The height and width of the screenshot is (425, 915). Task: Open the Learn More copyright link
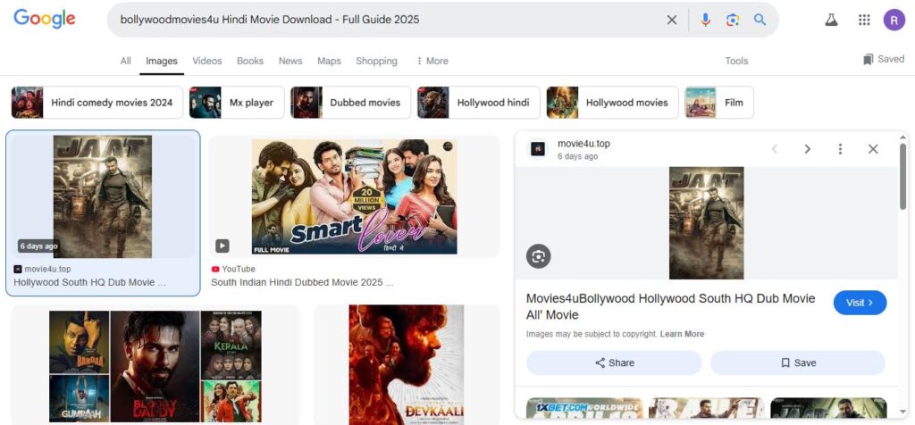[x=682, y=334]
